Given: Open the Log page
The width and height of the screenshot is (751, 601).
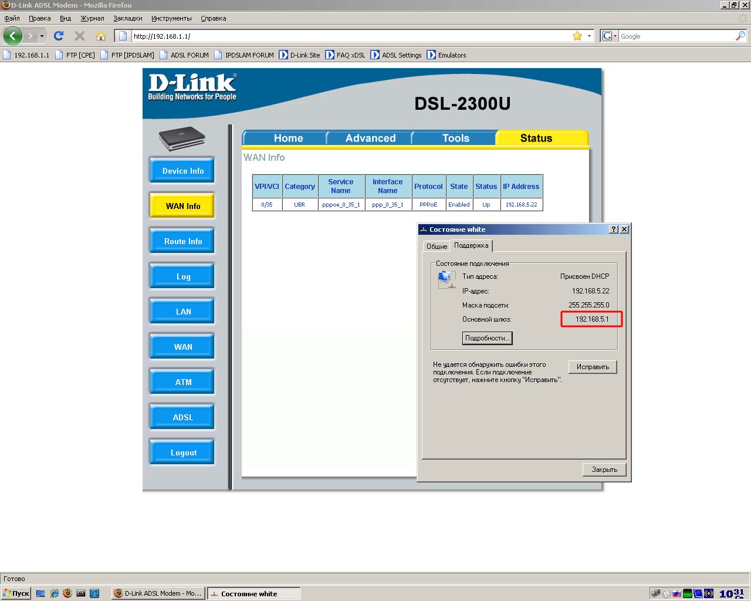Looking at the screenshot, I should click(x=182, y=276).
